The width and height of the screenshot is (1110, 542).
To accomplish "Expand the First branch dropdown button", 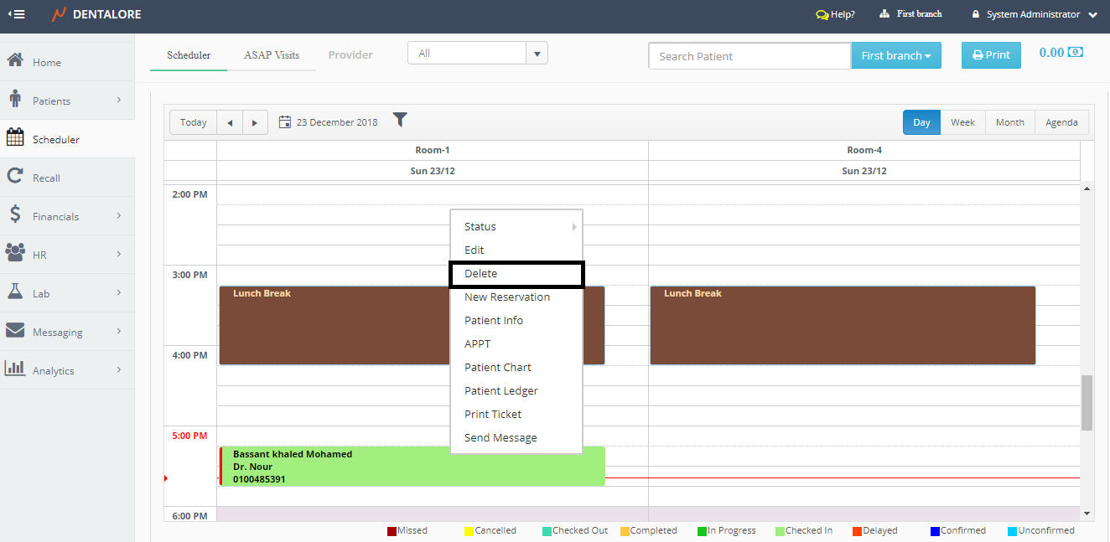I will point(895,55).
